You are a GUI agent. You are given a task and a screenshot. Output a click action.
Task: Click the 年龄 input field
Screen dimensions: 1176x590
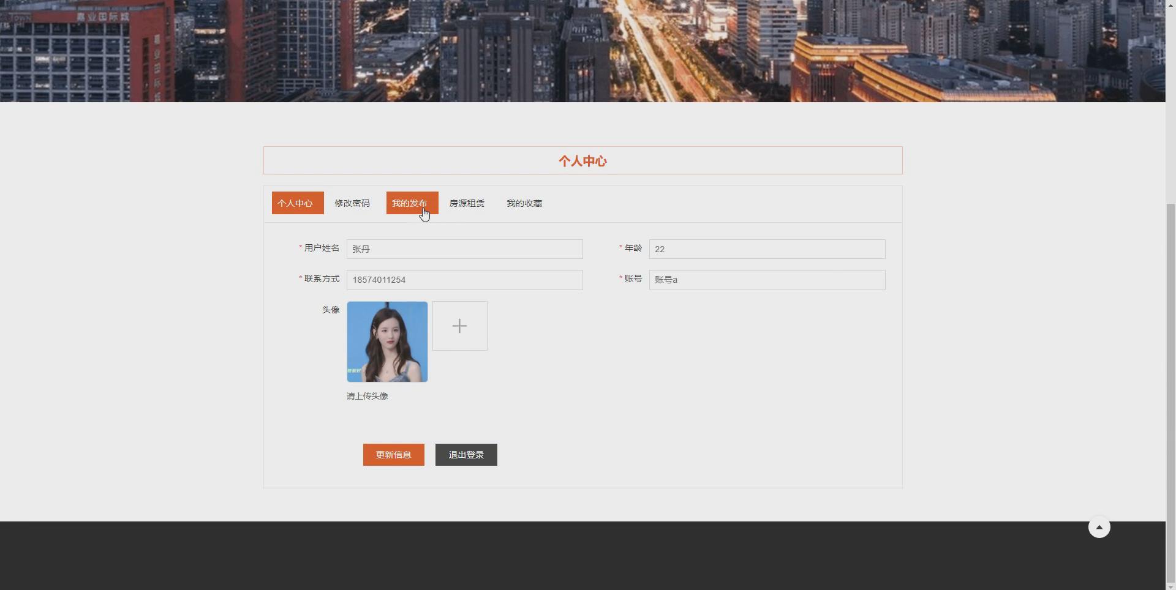point(766,248)
